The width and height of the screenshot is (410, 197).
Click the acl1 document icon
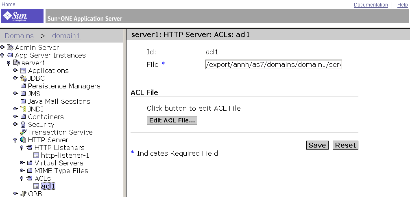click(x=36, y=186)
